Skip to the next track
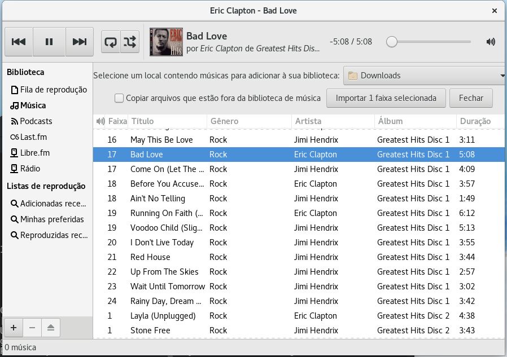 click(x=80, y=42)
